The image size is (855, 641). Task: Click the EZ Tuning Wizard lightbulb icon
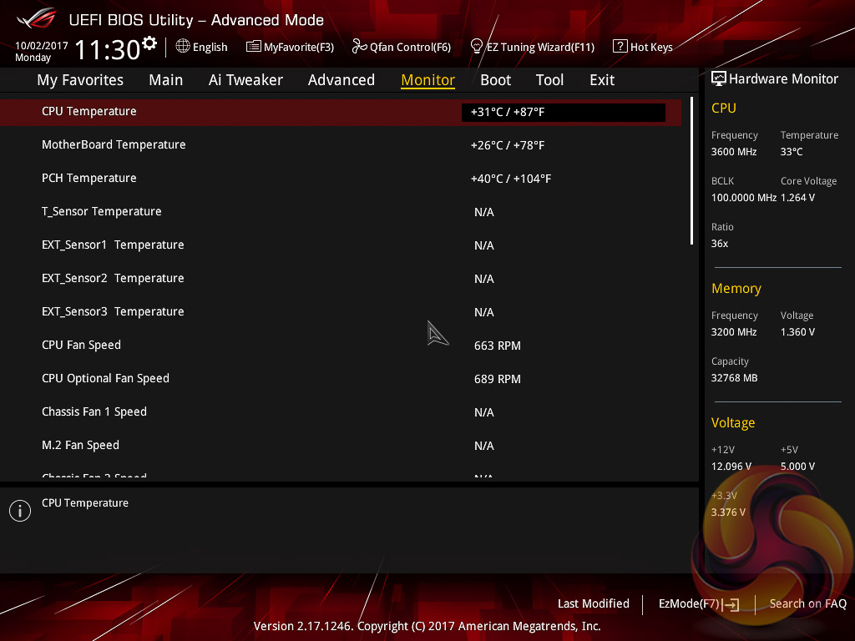pyautogui.click(x=477, y=47)
